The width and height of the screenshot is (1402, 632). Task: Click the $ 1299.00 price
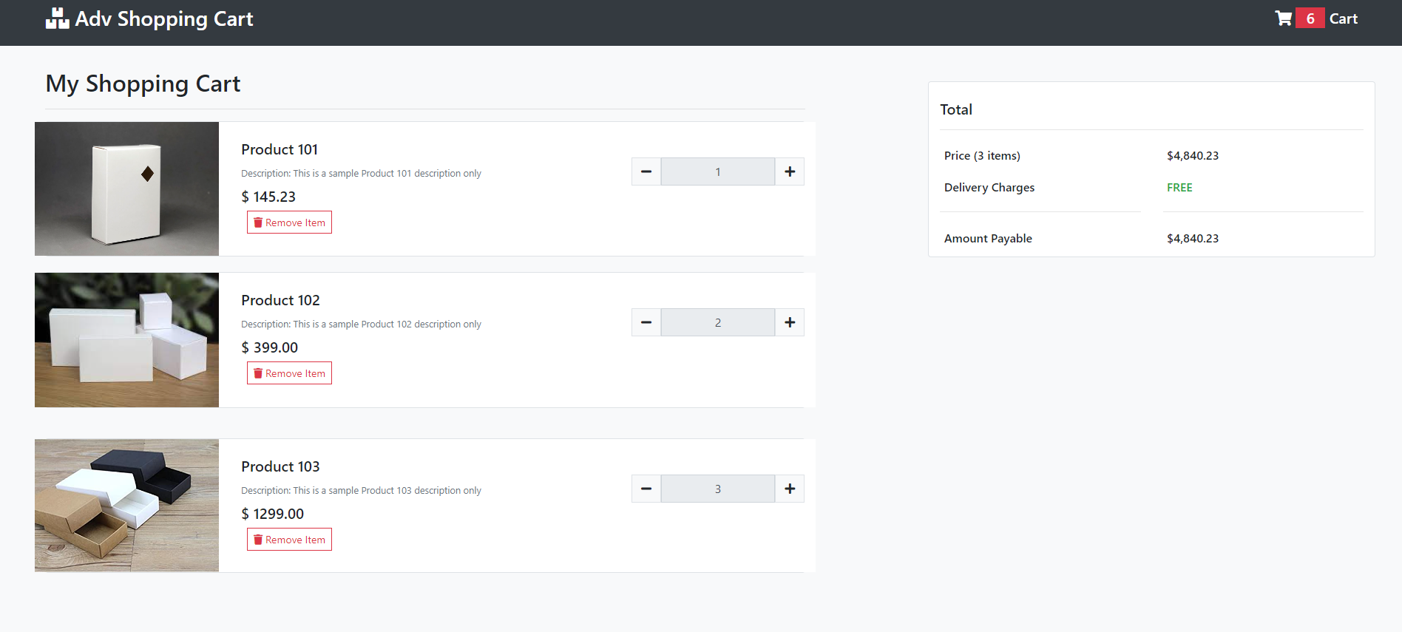point(273,514)
